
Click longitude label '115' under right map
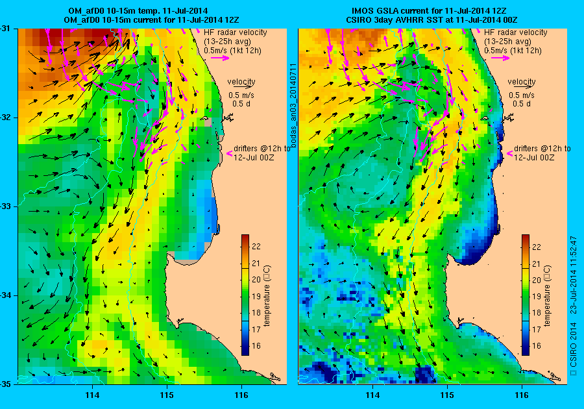click(x=447, y=395)
